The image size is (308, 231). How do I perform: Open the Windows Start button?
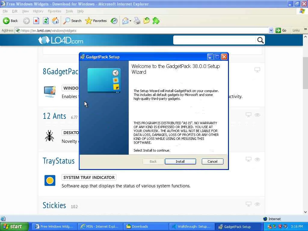coord(14,226)
